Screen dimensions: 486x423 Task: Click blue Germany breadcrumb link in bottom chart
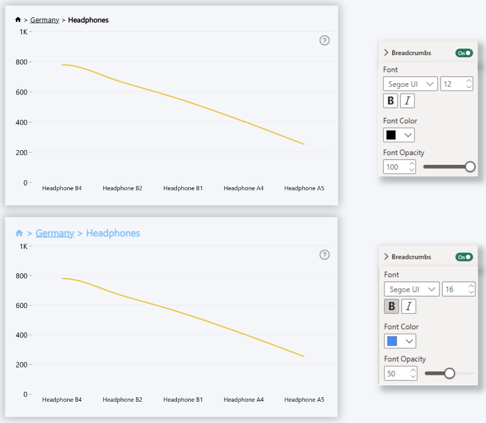[55, 233]
